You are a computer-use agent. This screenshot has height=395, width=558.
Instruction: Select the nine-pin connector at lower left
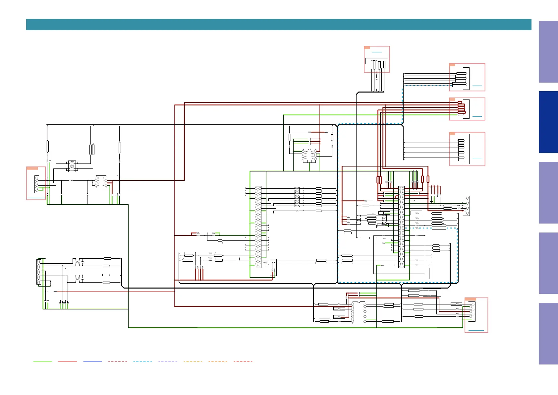click(x=38, y=272)
